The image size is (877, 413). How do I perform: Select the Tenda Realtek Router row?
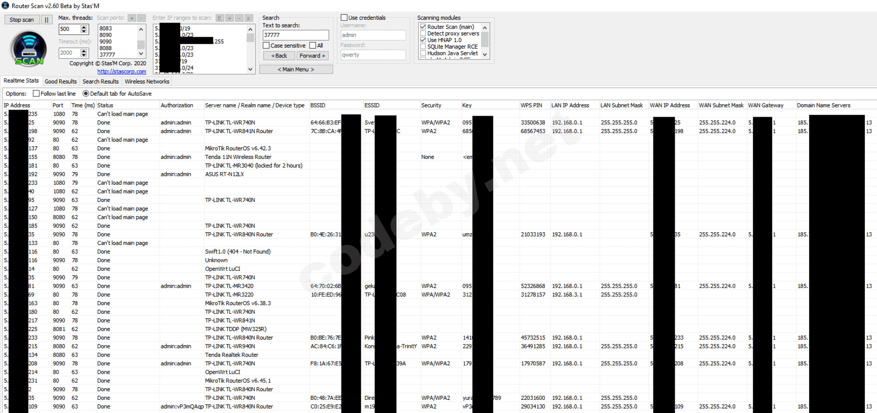pos(438,355)
